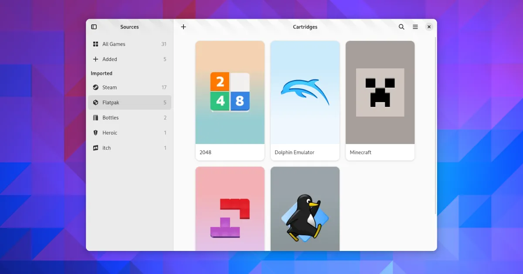The height and width of the screenshot is (274, 523).
Task: Click the All Games grid icon
Action: [x=95, y=44]
